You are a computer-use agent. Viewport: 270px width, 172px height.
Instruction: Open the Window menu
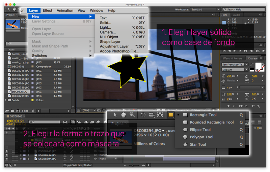[x=97, y=10]
